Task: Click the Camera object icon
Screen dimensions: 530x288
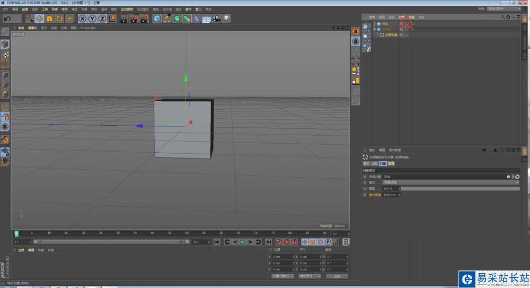Action: 216,19
